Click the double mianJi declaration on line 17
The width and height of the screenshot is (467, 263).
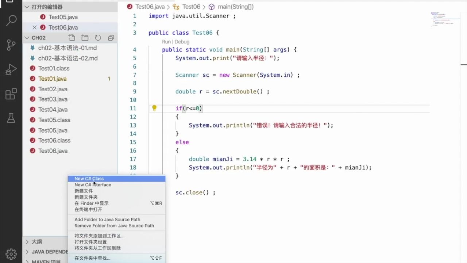tap(239, 159)
